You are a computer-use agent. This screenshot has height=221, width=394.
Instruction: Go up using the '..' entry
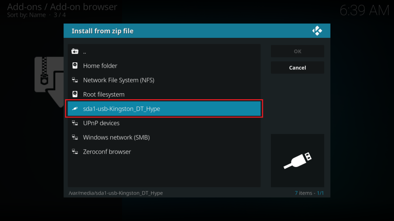[x=164, y=52]
